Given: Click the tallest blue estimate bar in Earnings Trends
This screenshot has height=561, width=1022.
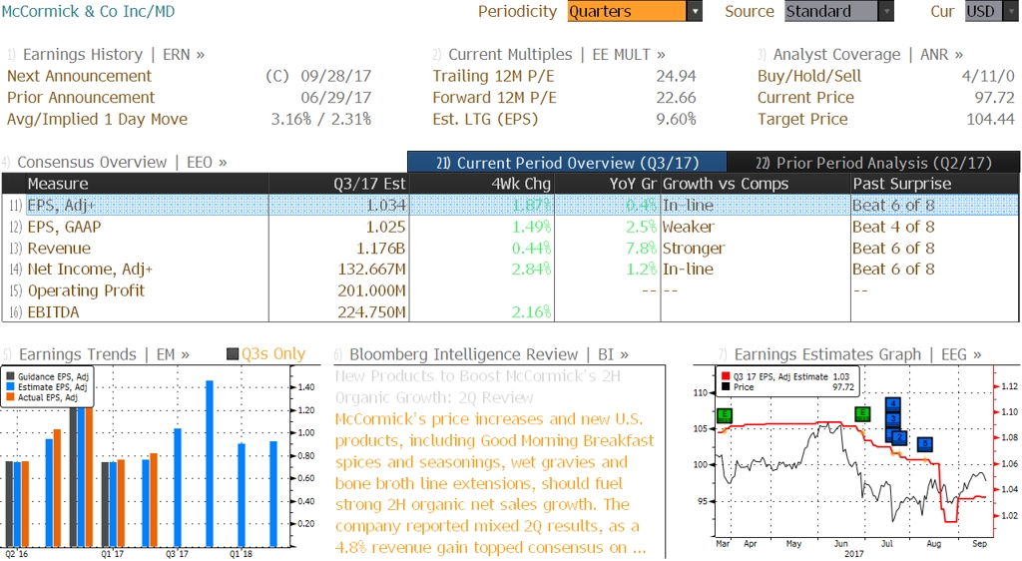Looking at the screenshot, I should coord(210,464).
